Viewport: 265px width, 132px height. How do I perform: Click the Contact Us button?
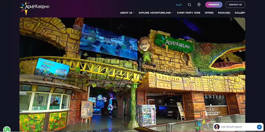pyautogui.click(x=235, y=5)
